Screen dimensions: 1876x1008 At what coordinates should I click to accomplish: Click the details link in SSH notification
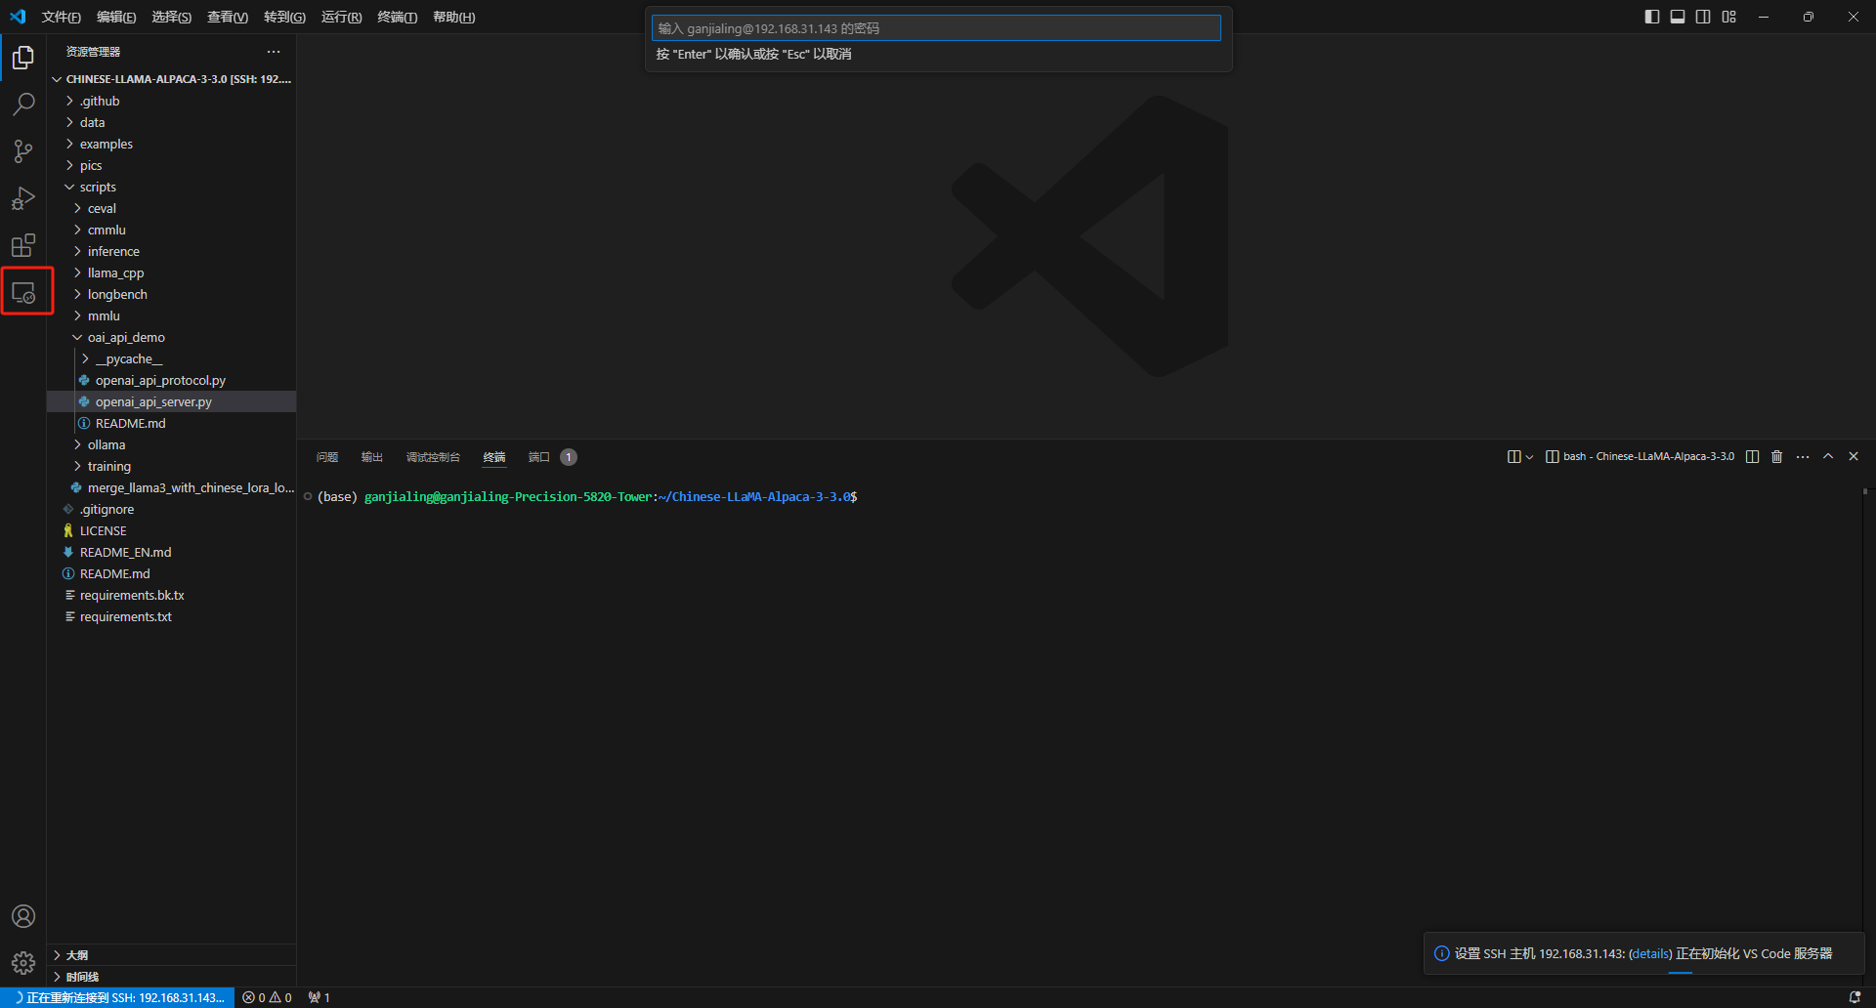[1650, 954]
